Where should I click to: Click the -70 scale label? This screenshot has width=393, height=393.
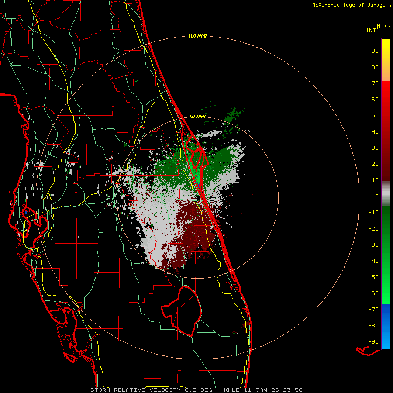[373, 310]
